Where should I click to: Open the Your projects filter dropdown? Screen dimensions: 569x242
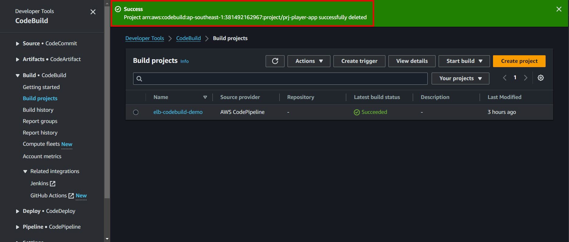coord(460,78)
